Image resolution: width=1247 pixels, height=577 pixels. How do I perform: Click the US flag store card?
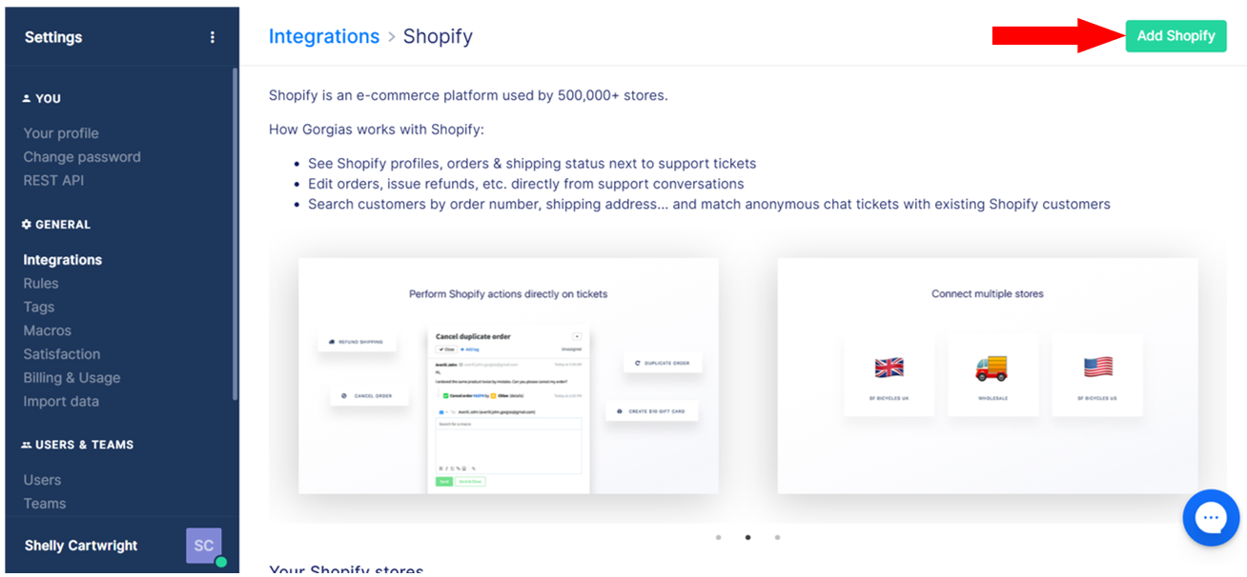(x=1097, y=374)
